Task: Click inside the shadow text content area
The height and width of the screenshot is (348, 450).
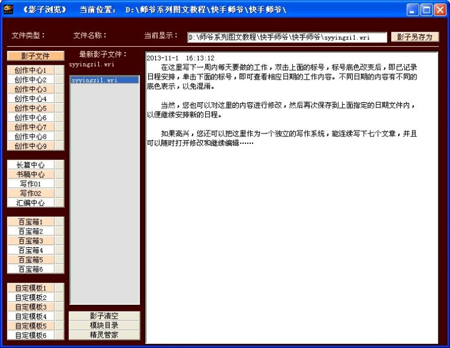Action: pyautogui.click(x=292, y=198)
